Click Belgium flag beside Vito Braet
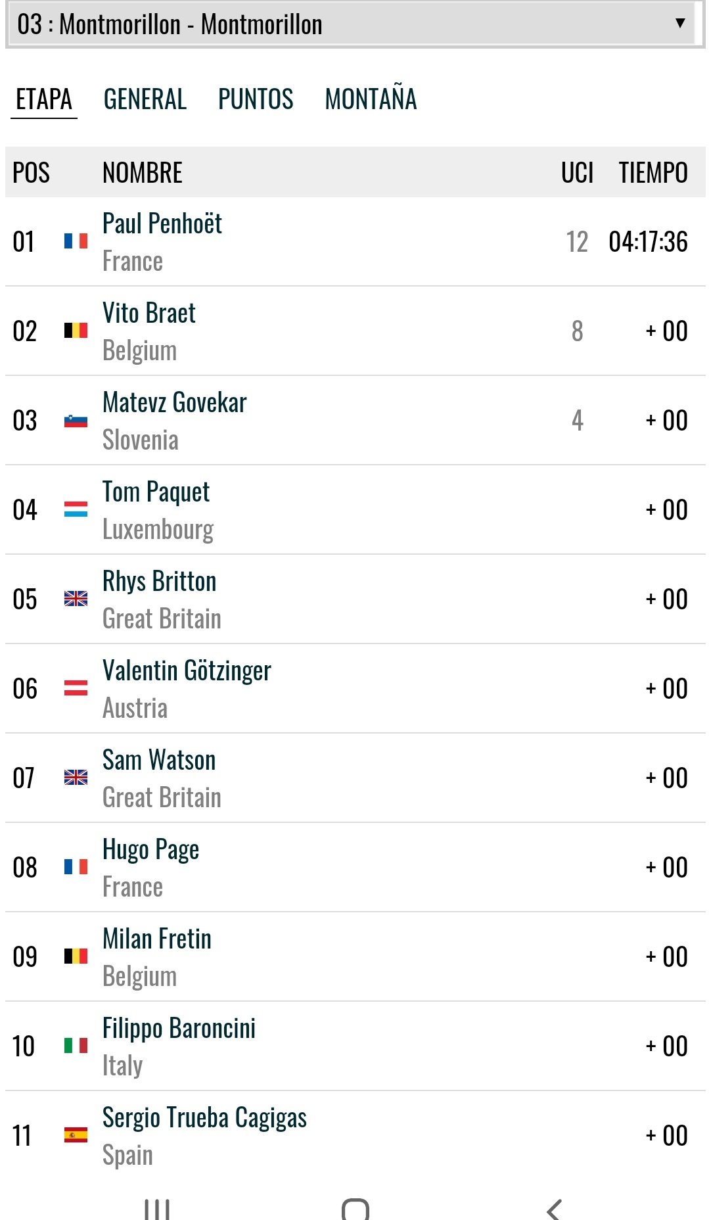The image size is (709, 1220). pyautogui.click(x=76, y=331)
